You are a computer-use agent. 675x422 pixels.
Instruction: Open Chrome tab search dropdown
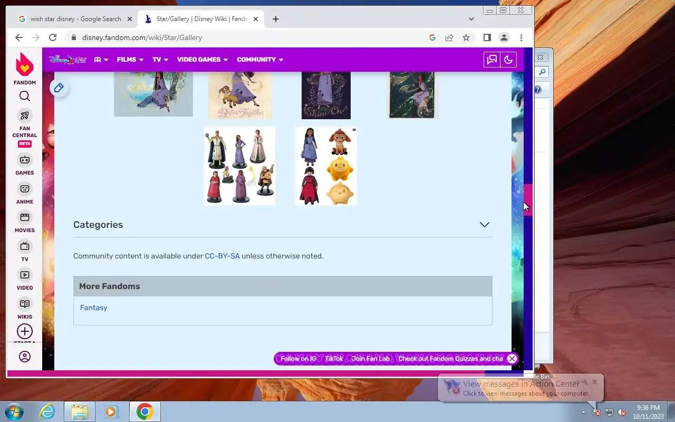pos(471,19)
